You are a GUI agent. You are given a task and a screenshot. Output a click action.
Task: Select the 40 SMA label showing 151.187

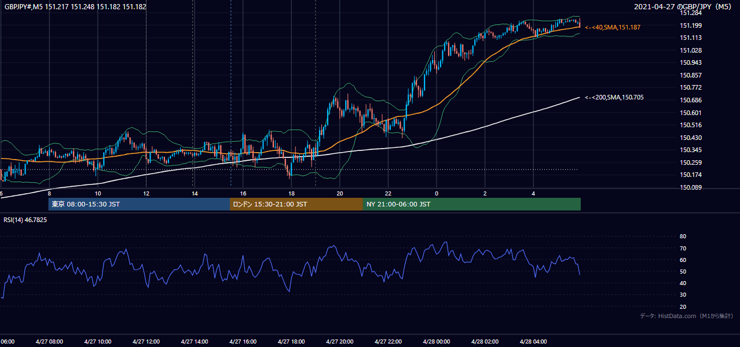613,27
